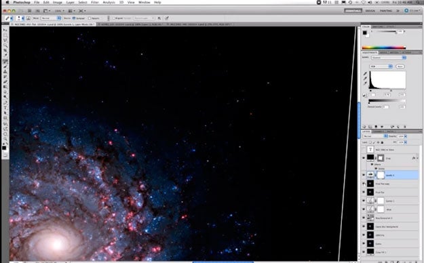Click the black point eyedropper in Levels

[x=365, y=73]
